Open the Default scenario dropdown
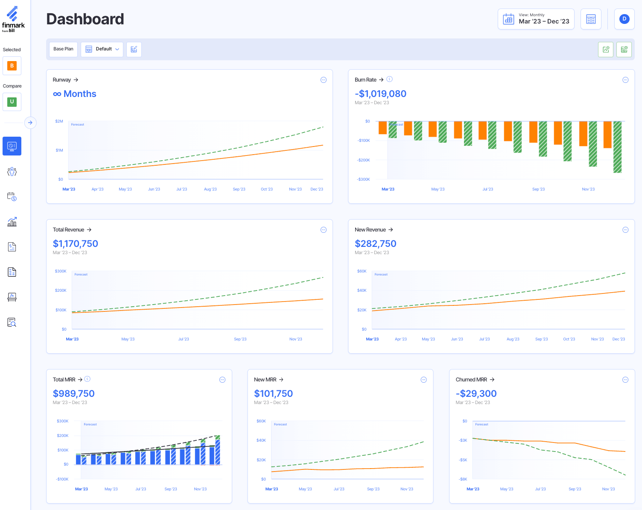 tap(102, 49)
